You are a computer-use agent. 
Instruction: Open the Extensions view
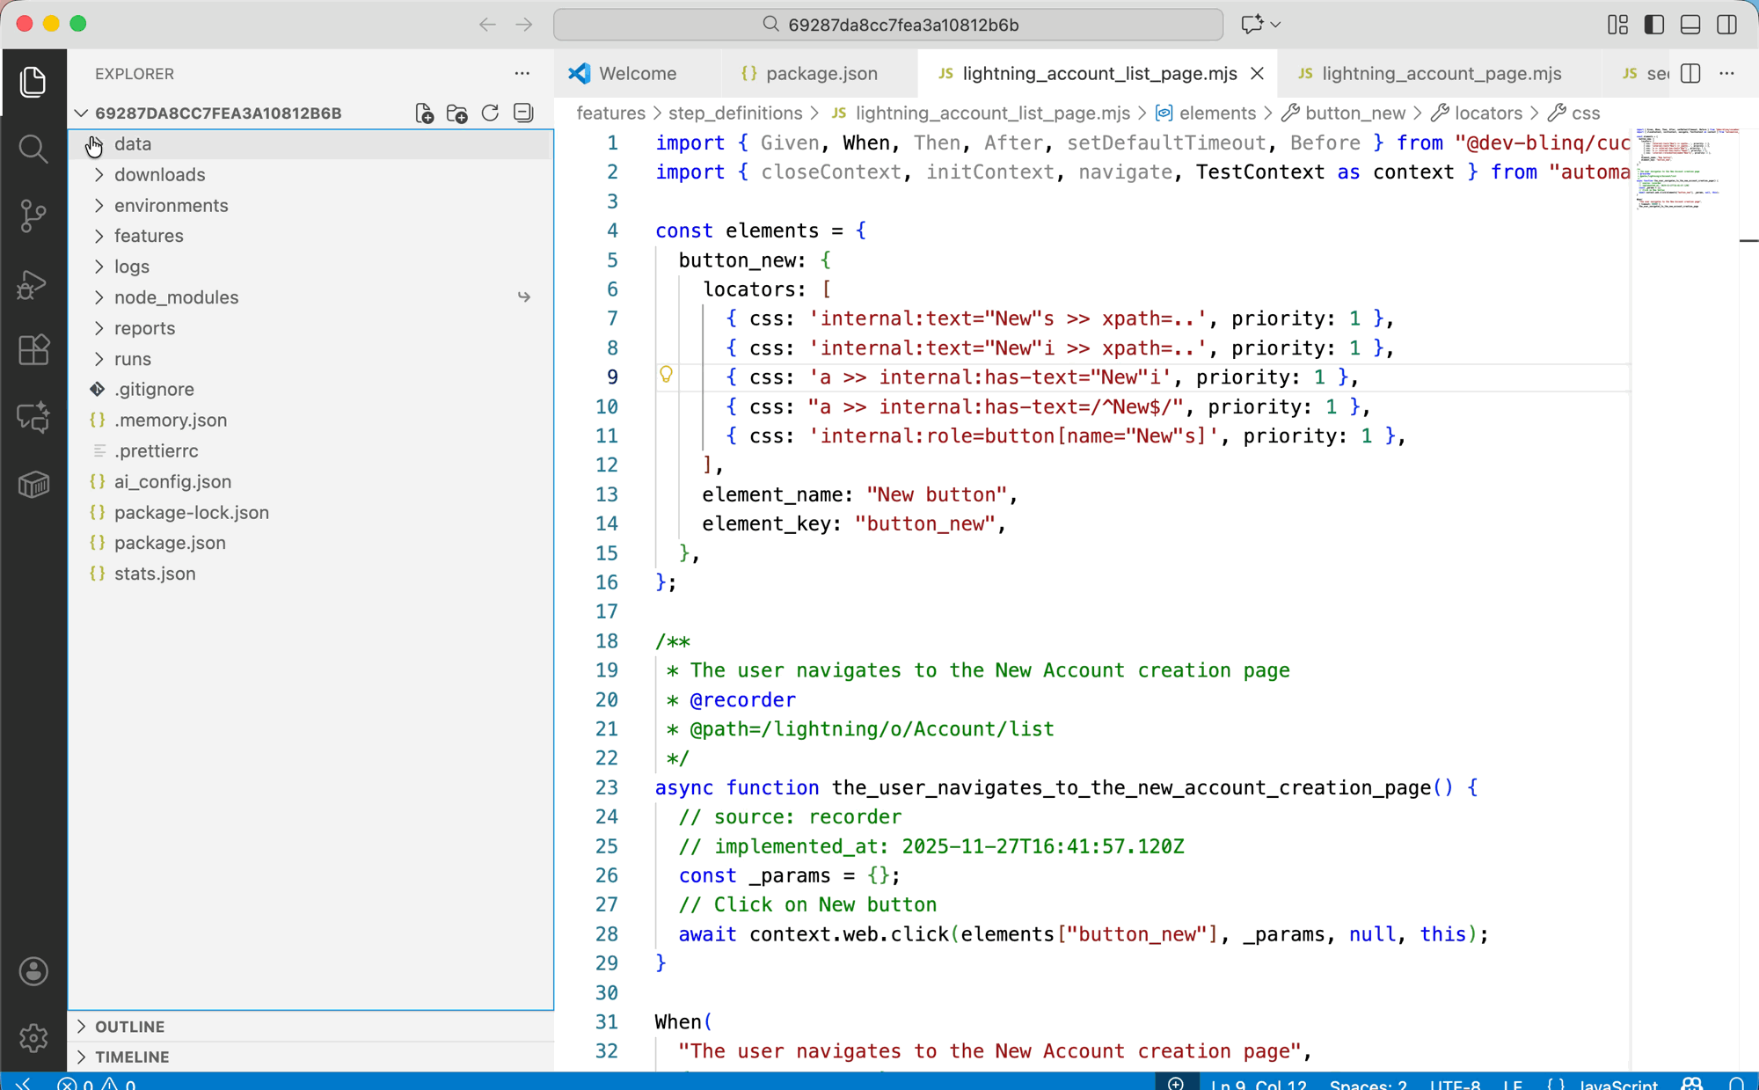(x=33, y=350)
